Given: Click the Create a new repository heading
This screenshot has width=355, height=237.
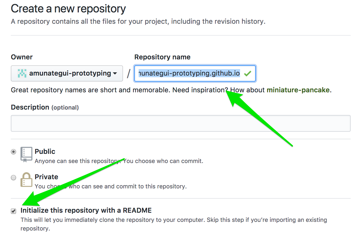Looking at the screenshot, I should coord(68,9).
